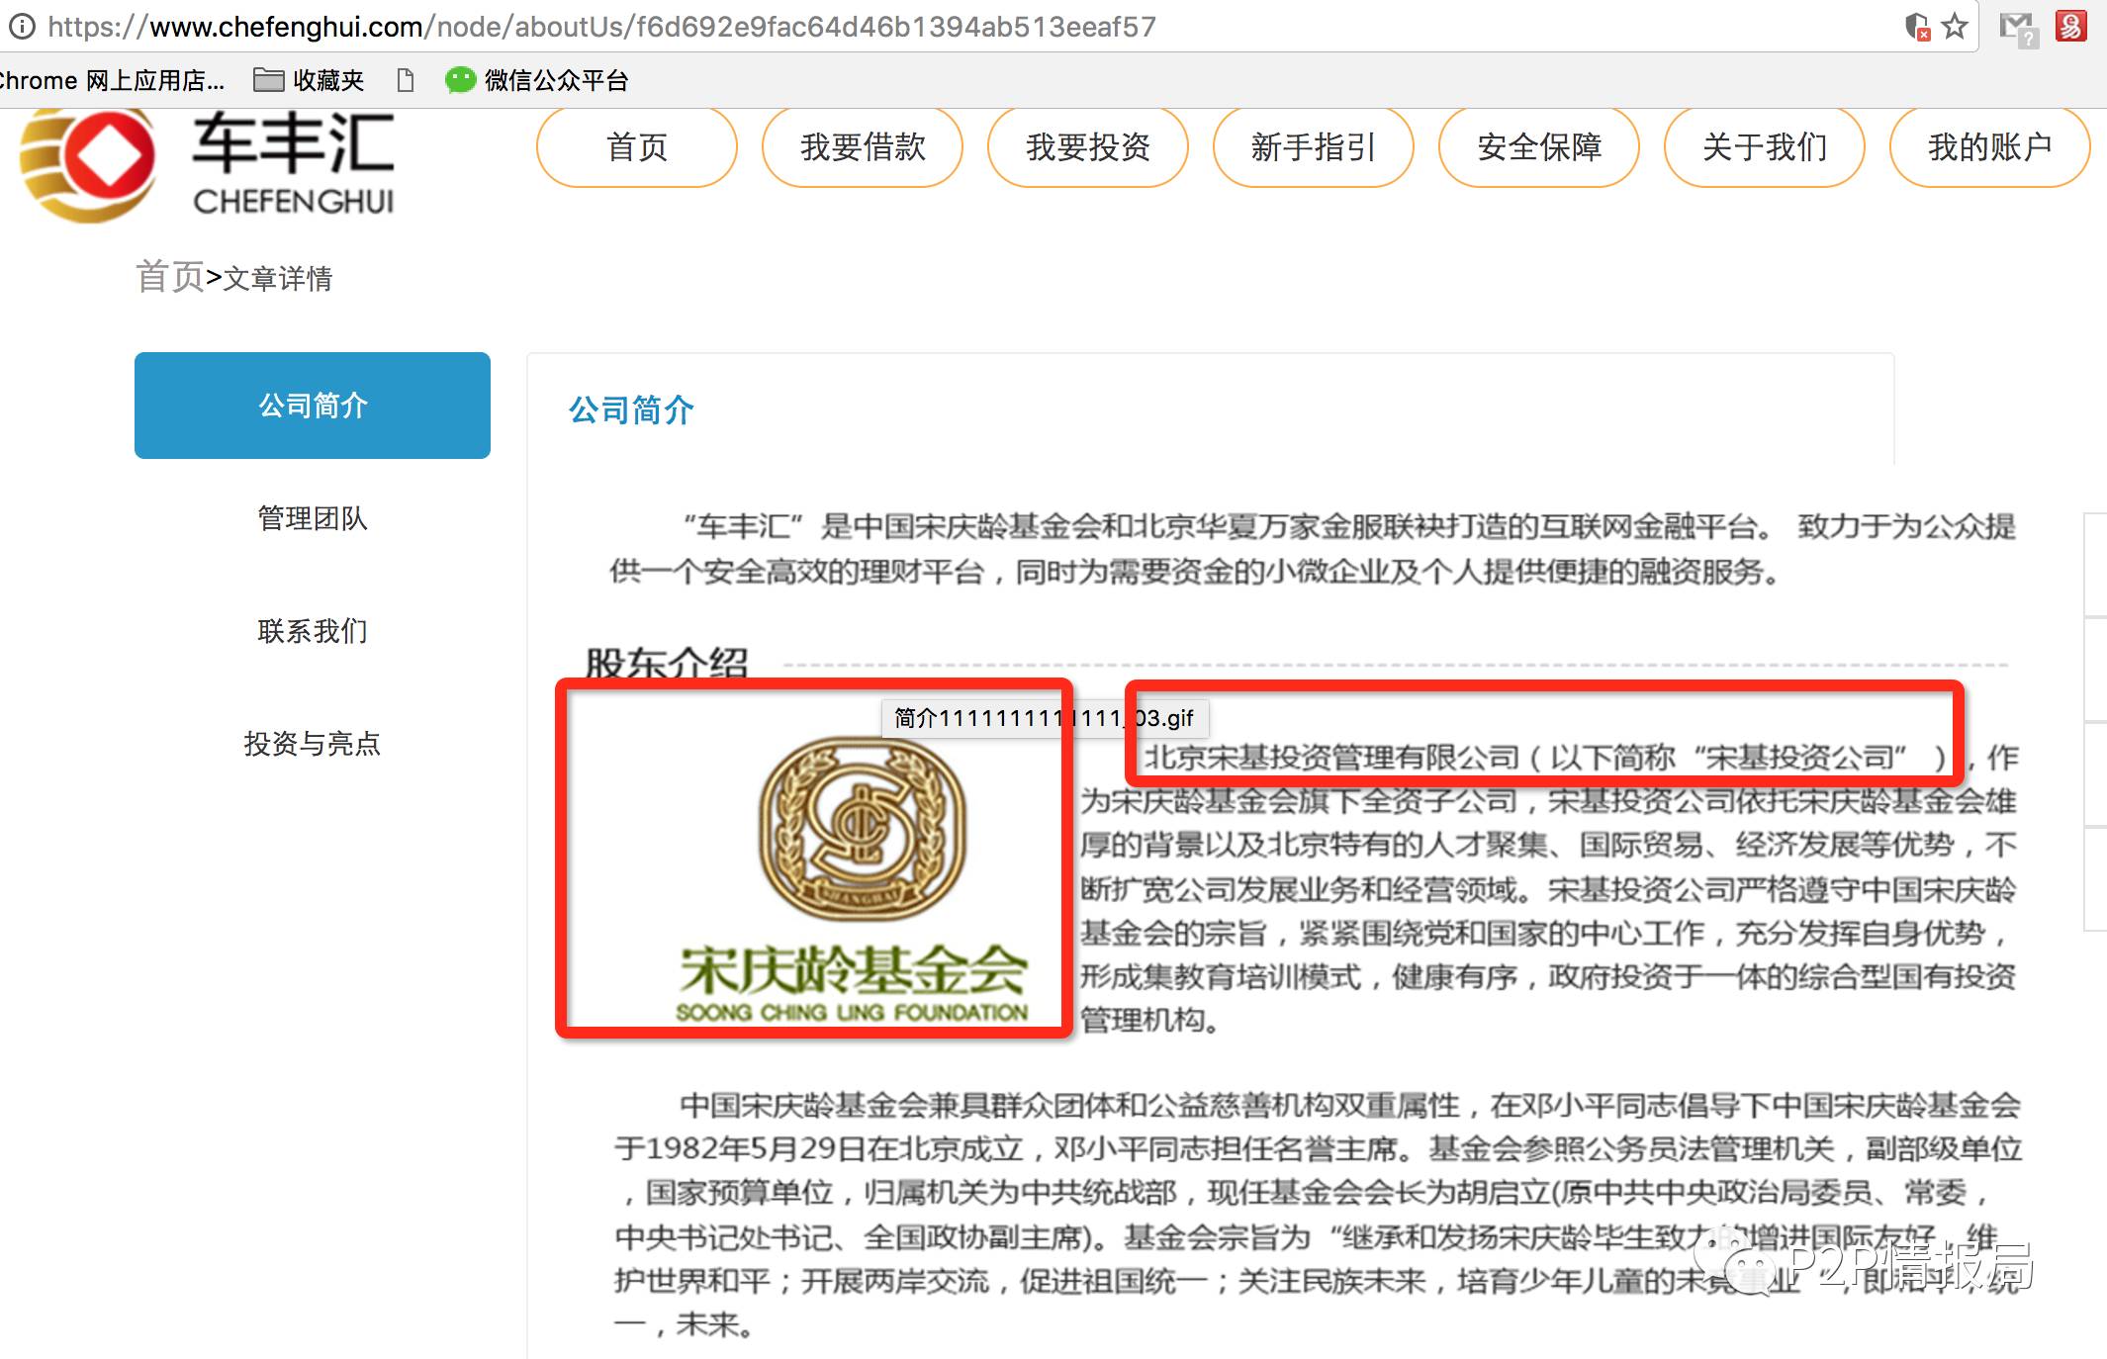Bookmark this page with the star icon
The width and height of the screenshot is (2107, 1359).
[x=1954, y=26]
